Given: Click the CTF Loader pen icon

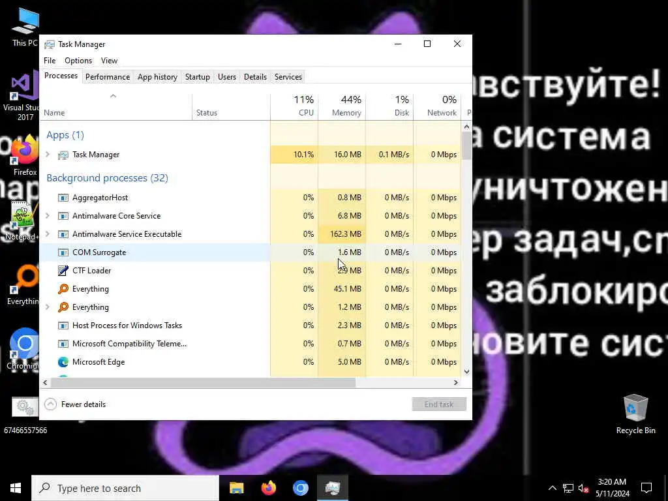Looking at the screenshot, I should click(63, 271).
